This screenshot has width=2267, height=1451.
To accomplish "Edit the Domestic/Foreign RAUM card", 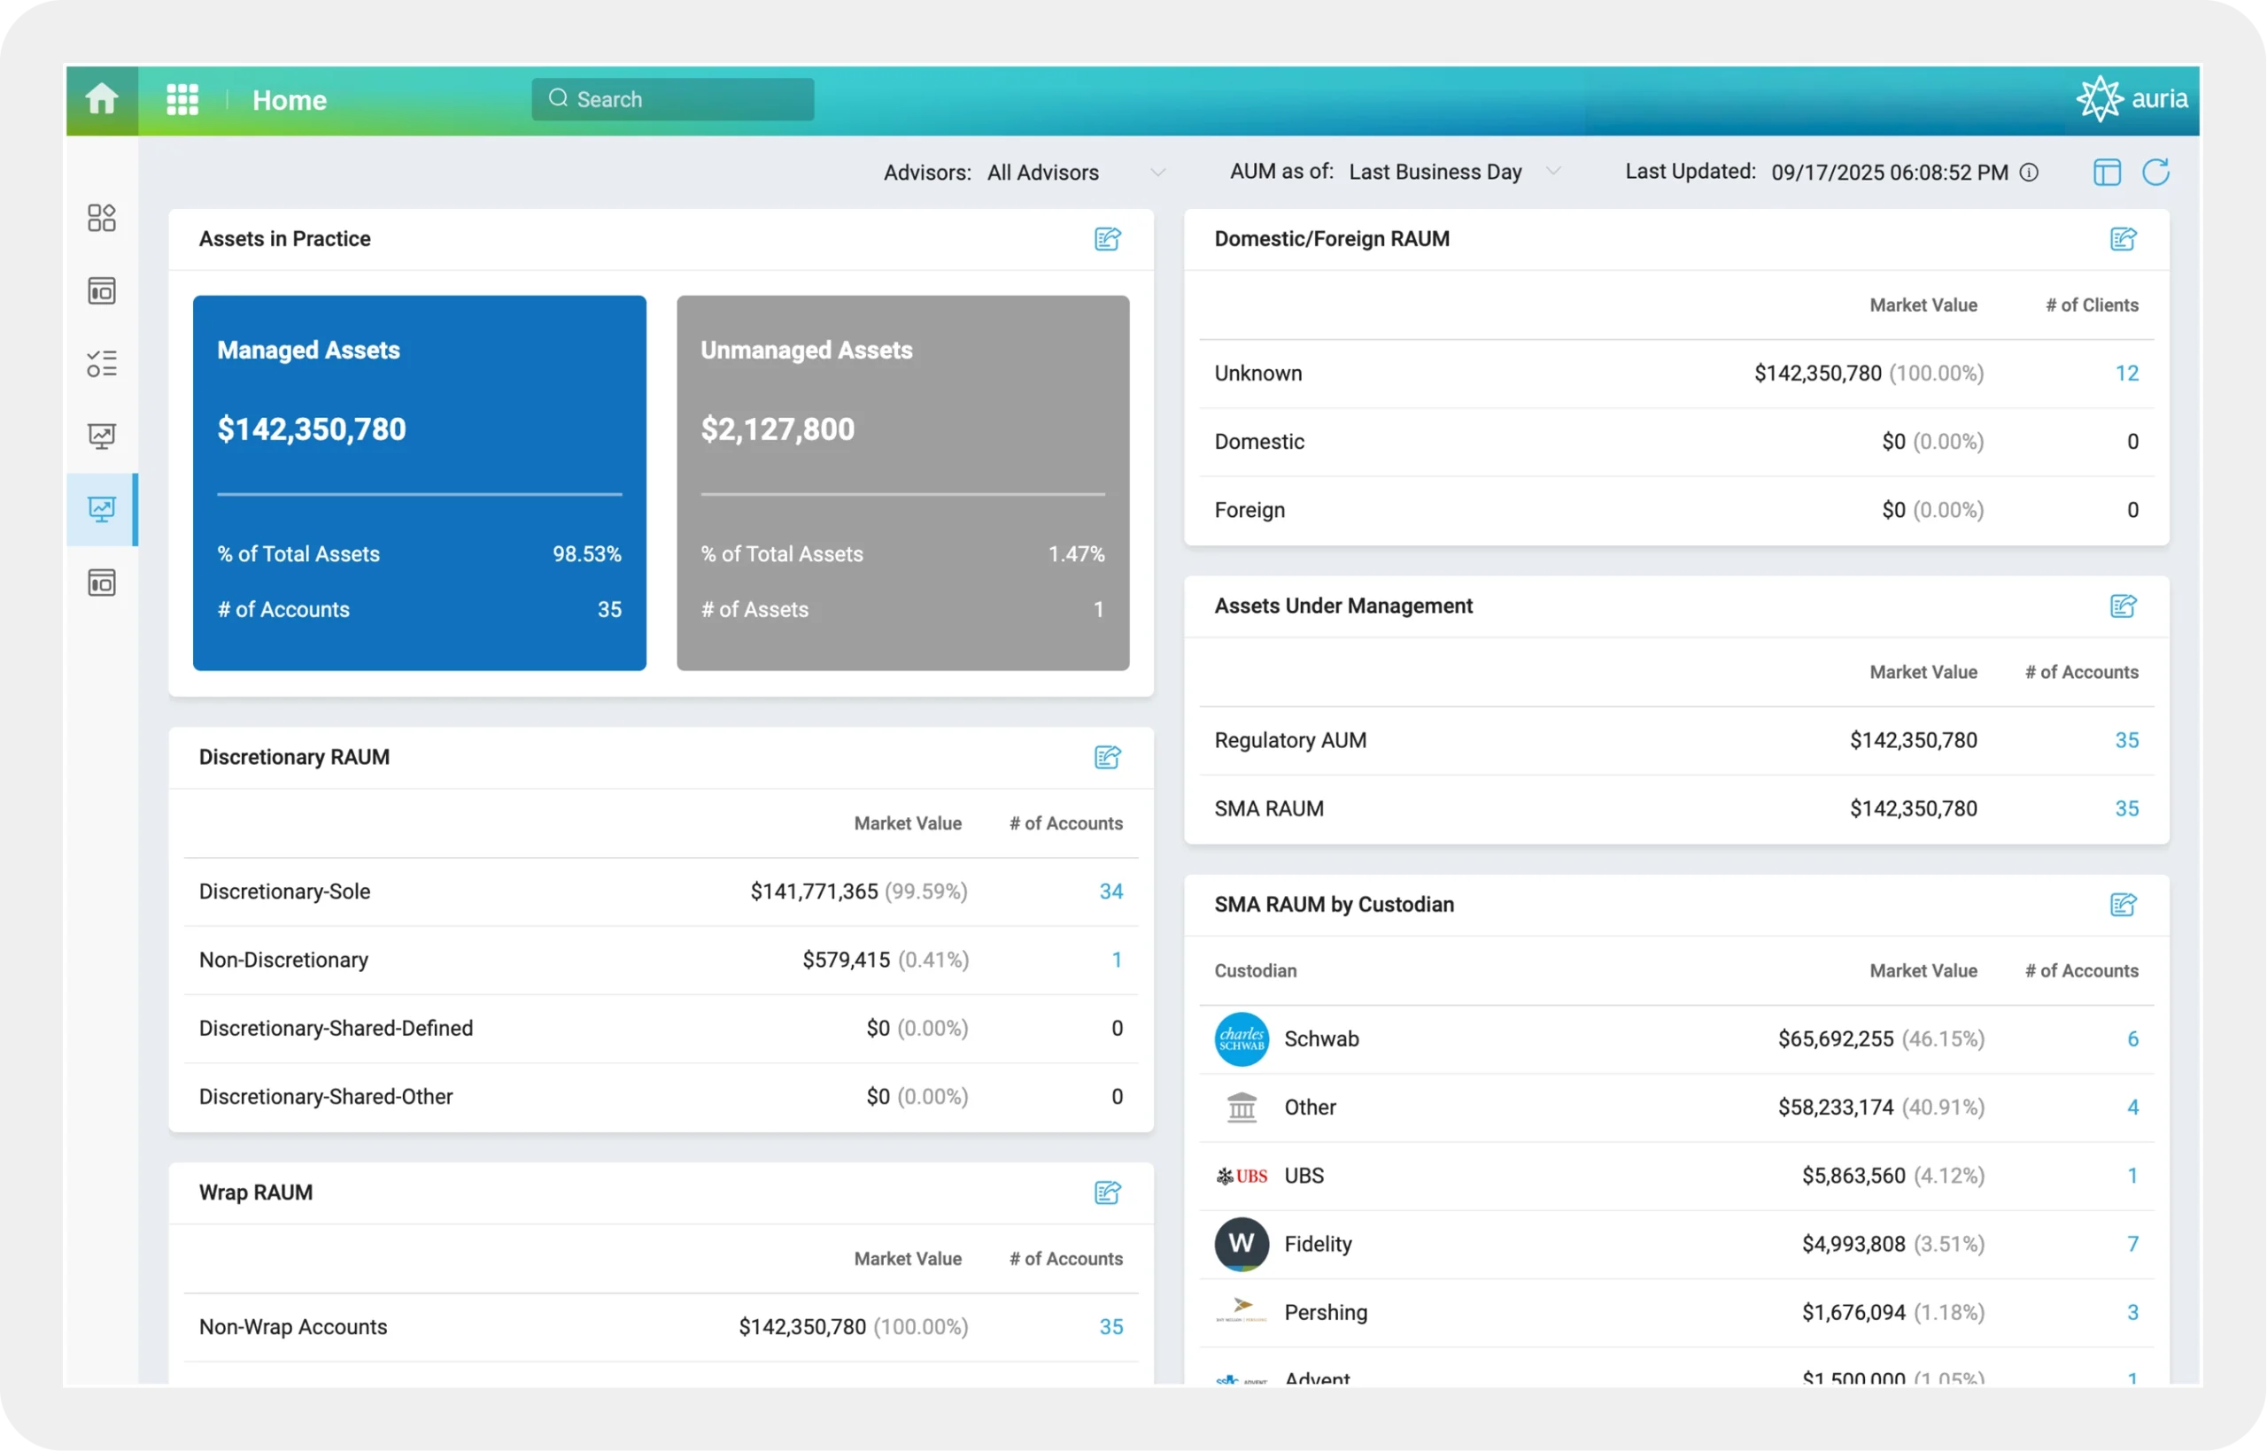I will click(x=2123, y=238).
